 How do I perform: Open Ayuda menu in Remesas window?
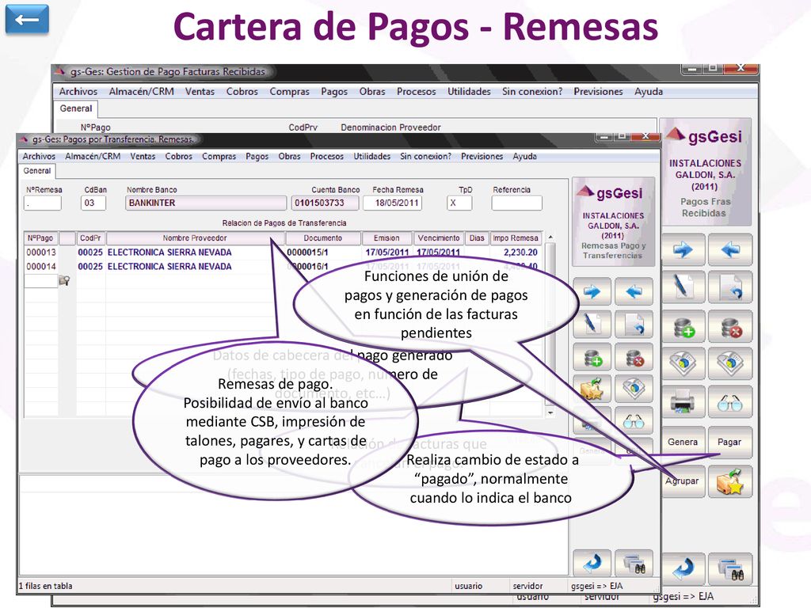(524, 156)
